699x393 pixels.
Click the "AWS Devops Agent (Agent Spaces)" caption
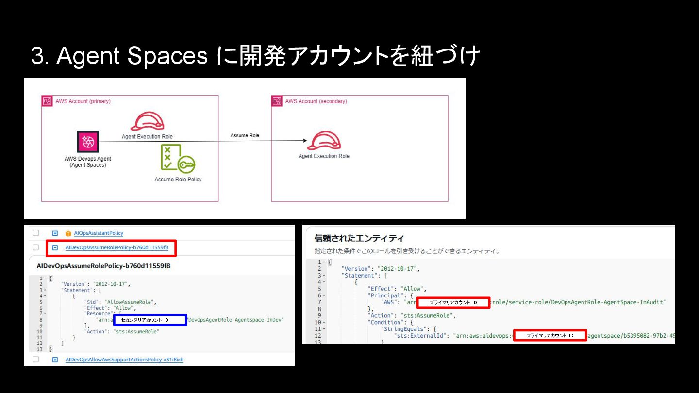[88, 162]
